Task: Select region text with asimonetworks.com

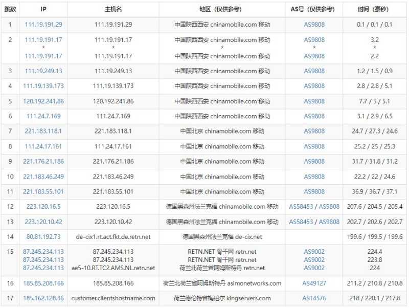Action: coord(222,283)
